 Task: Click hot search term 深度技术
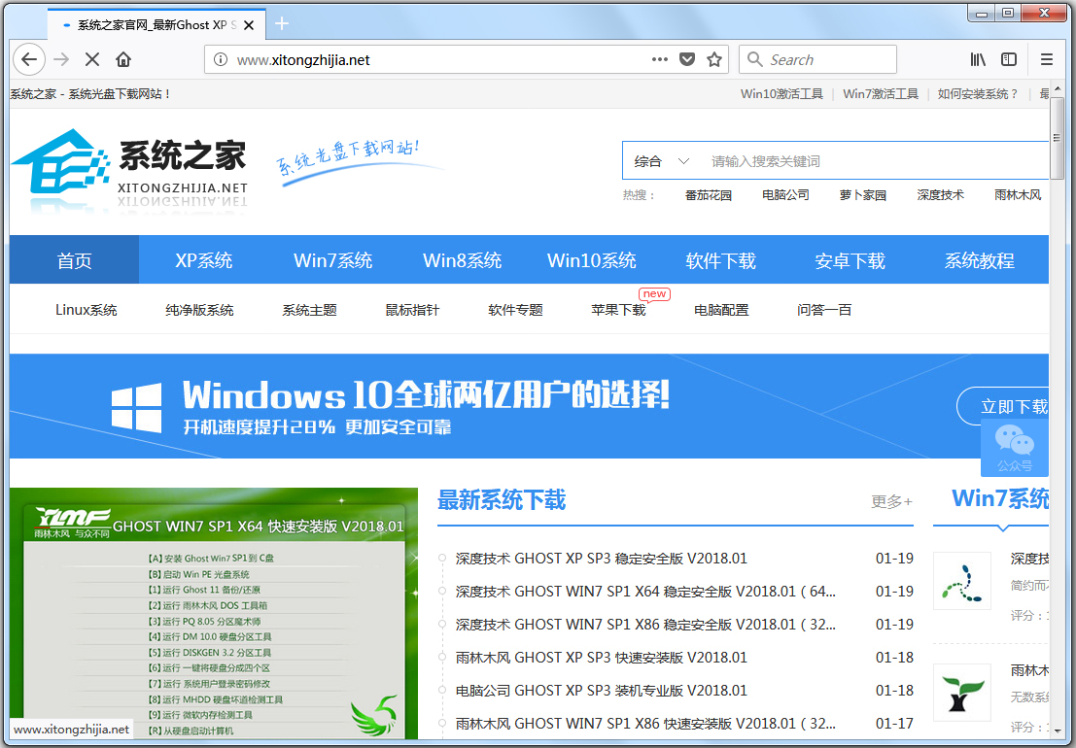pyautogui.click(x=940, y=194)
